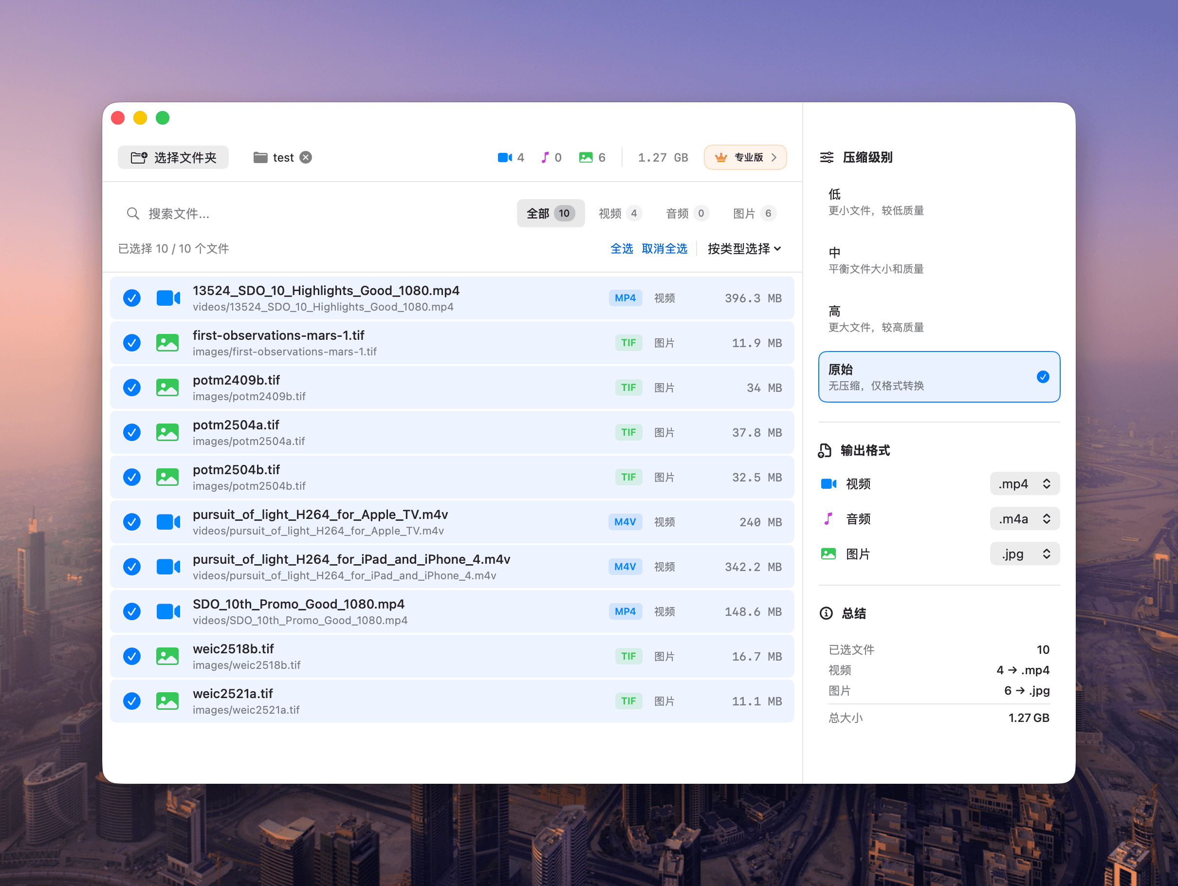Click the audio count music note icon in header

pyautogui.click(x=545, y=158)
